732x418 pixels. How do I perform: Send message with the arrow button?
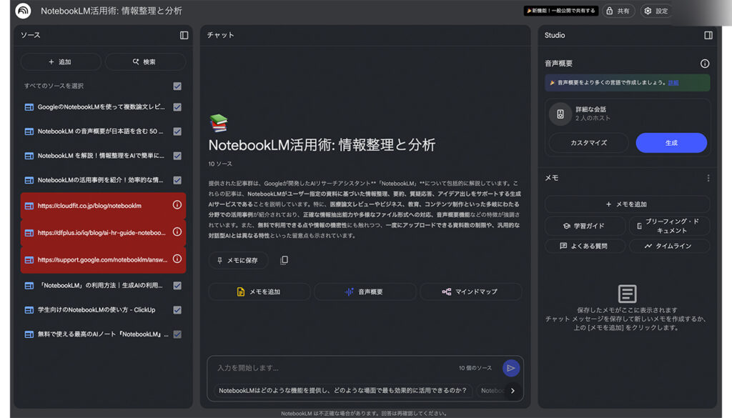point(511,368)
